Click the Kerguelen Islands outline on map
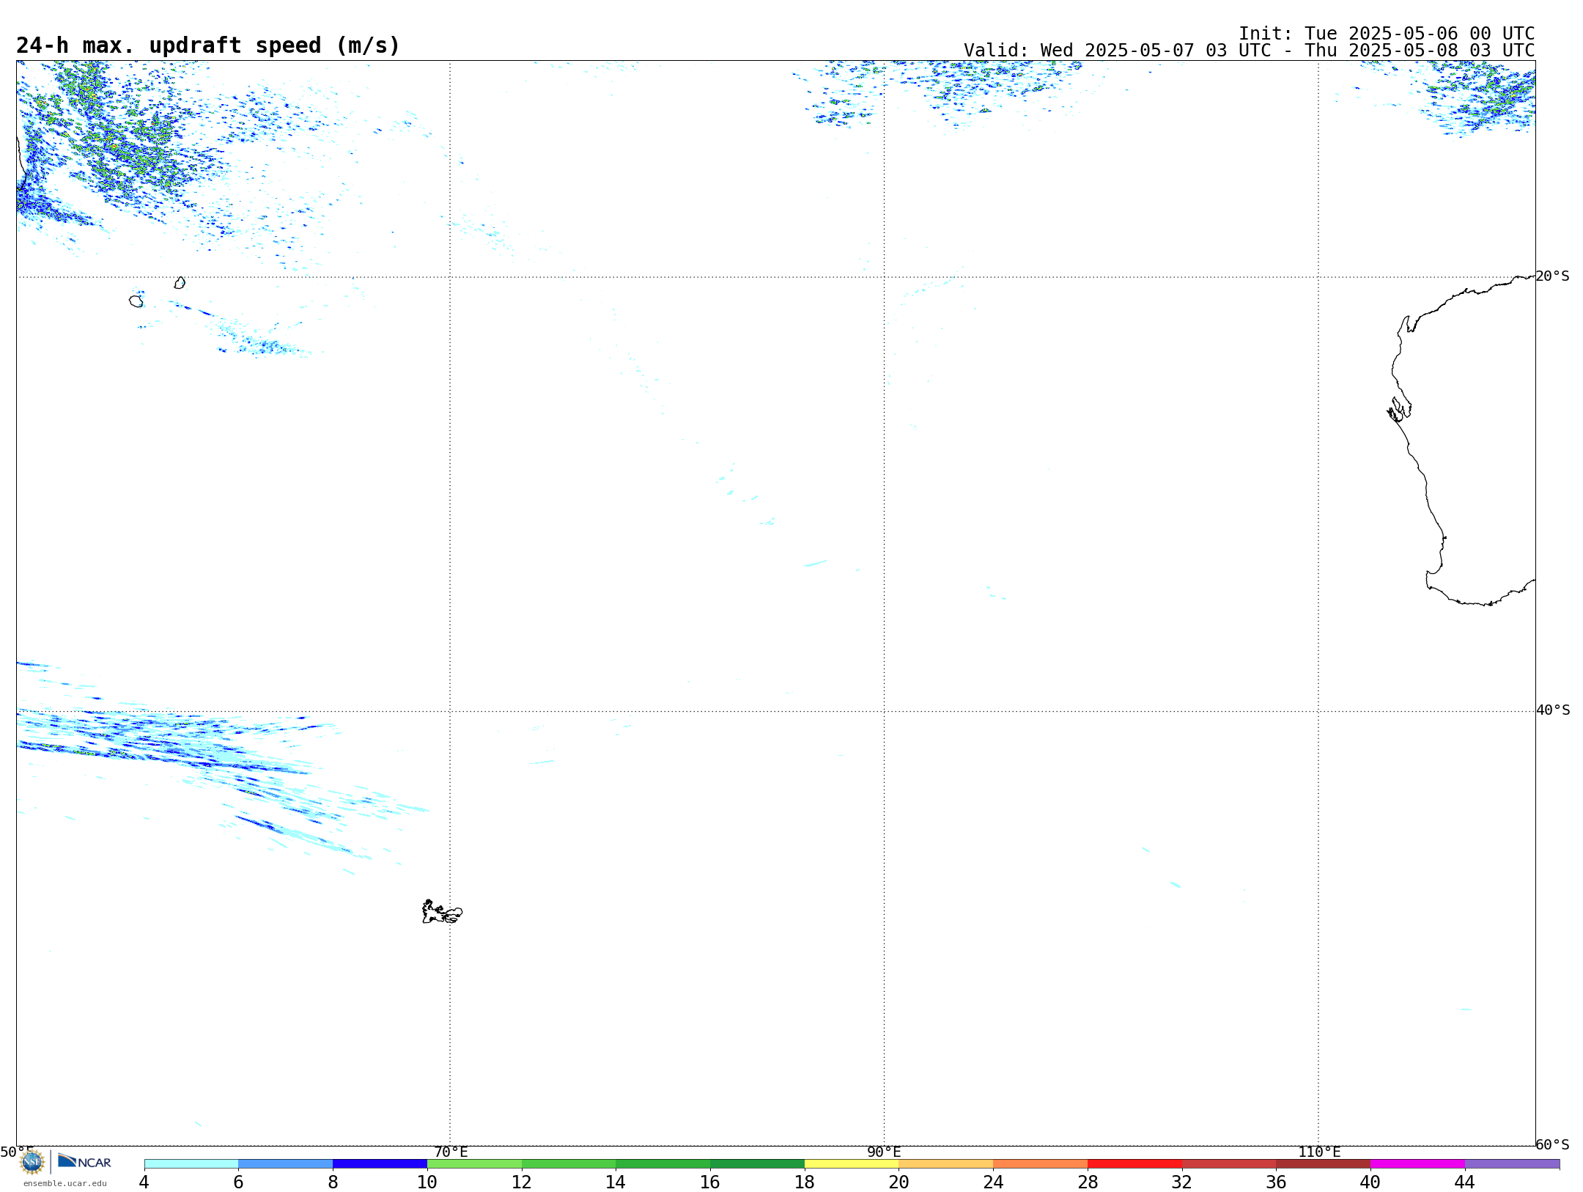This screenshot has width=1583, height=1192. coord(442,912)
